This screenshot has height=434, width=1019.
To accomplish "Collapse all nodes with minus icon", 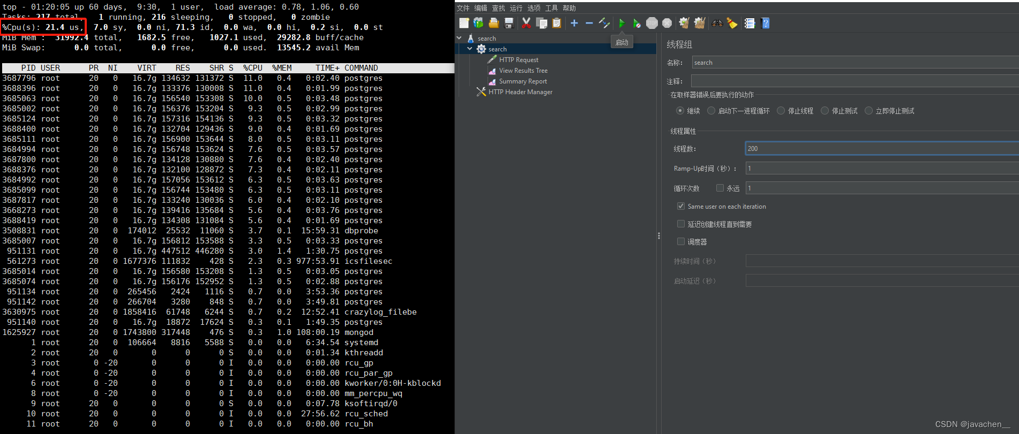I will pyautogui.click(x=589, y=23).
